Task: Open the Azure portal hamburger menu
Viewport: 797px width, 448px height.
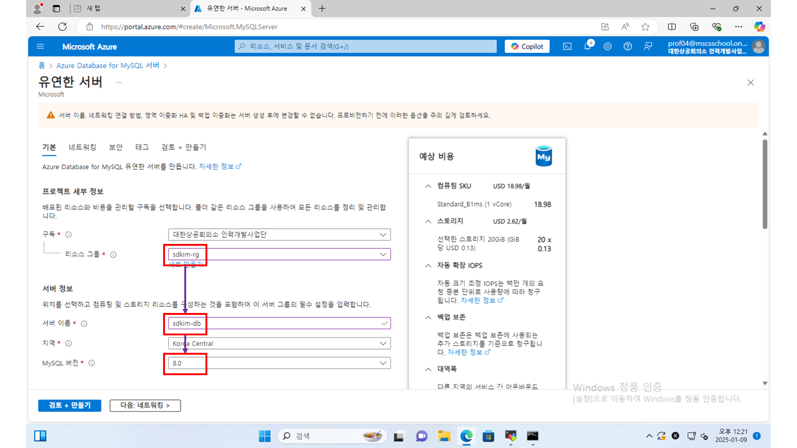Action: click(x=40, y=47)
